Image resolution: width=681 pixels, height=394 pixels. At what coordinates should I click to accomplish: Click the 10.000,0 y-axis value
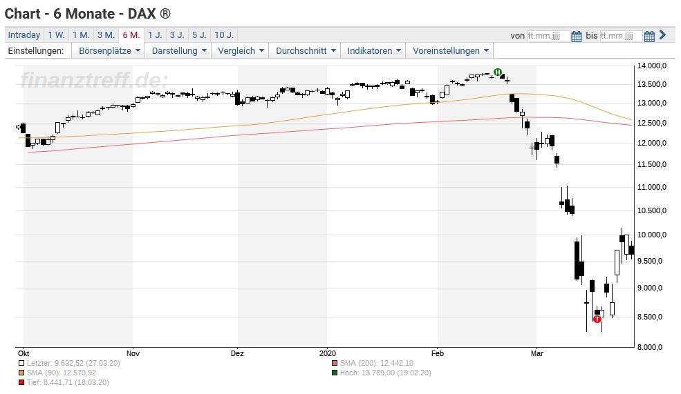coord(651,235)
